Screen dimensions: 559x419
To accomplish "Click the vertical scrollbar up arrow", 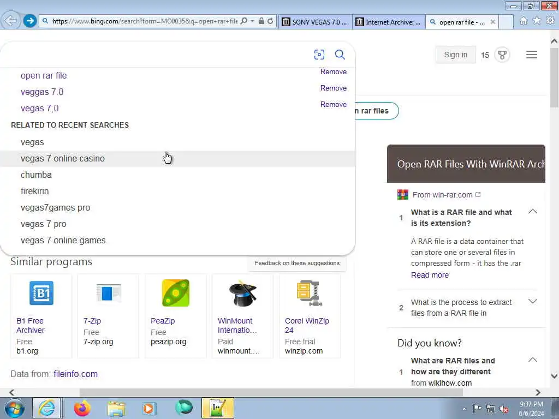I will (554, 41).
